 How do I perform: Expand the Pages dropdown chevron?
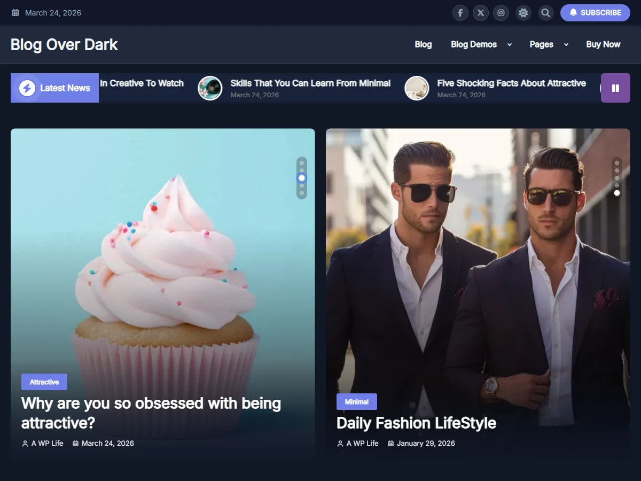566,45
